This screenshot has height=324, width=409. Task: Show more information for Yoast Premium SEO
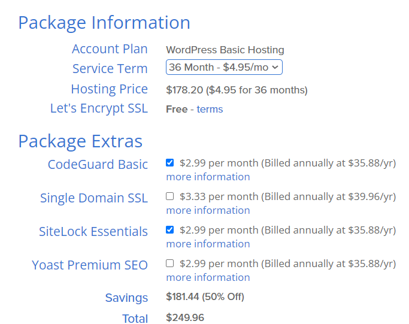click(208, 277)
